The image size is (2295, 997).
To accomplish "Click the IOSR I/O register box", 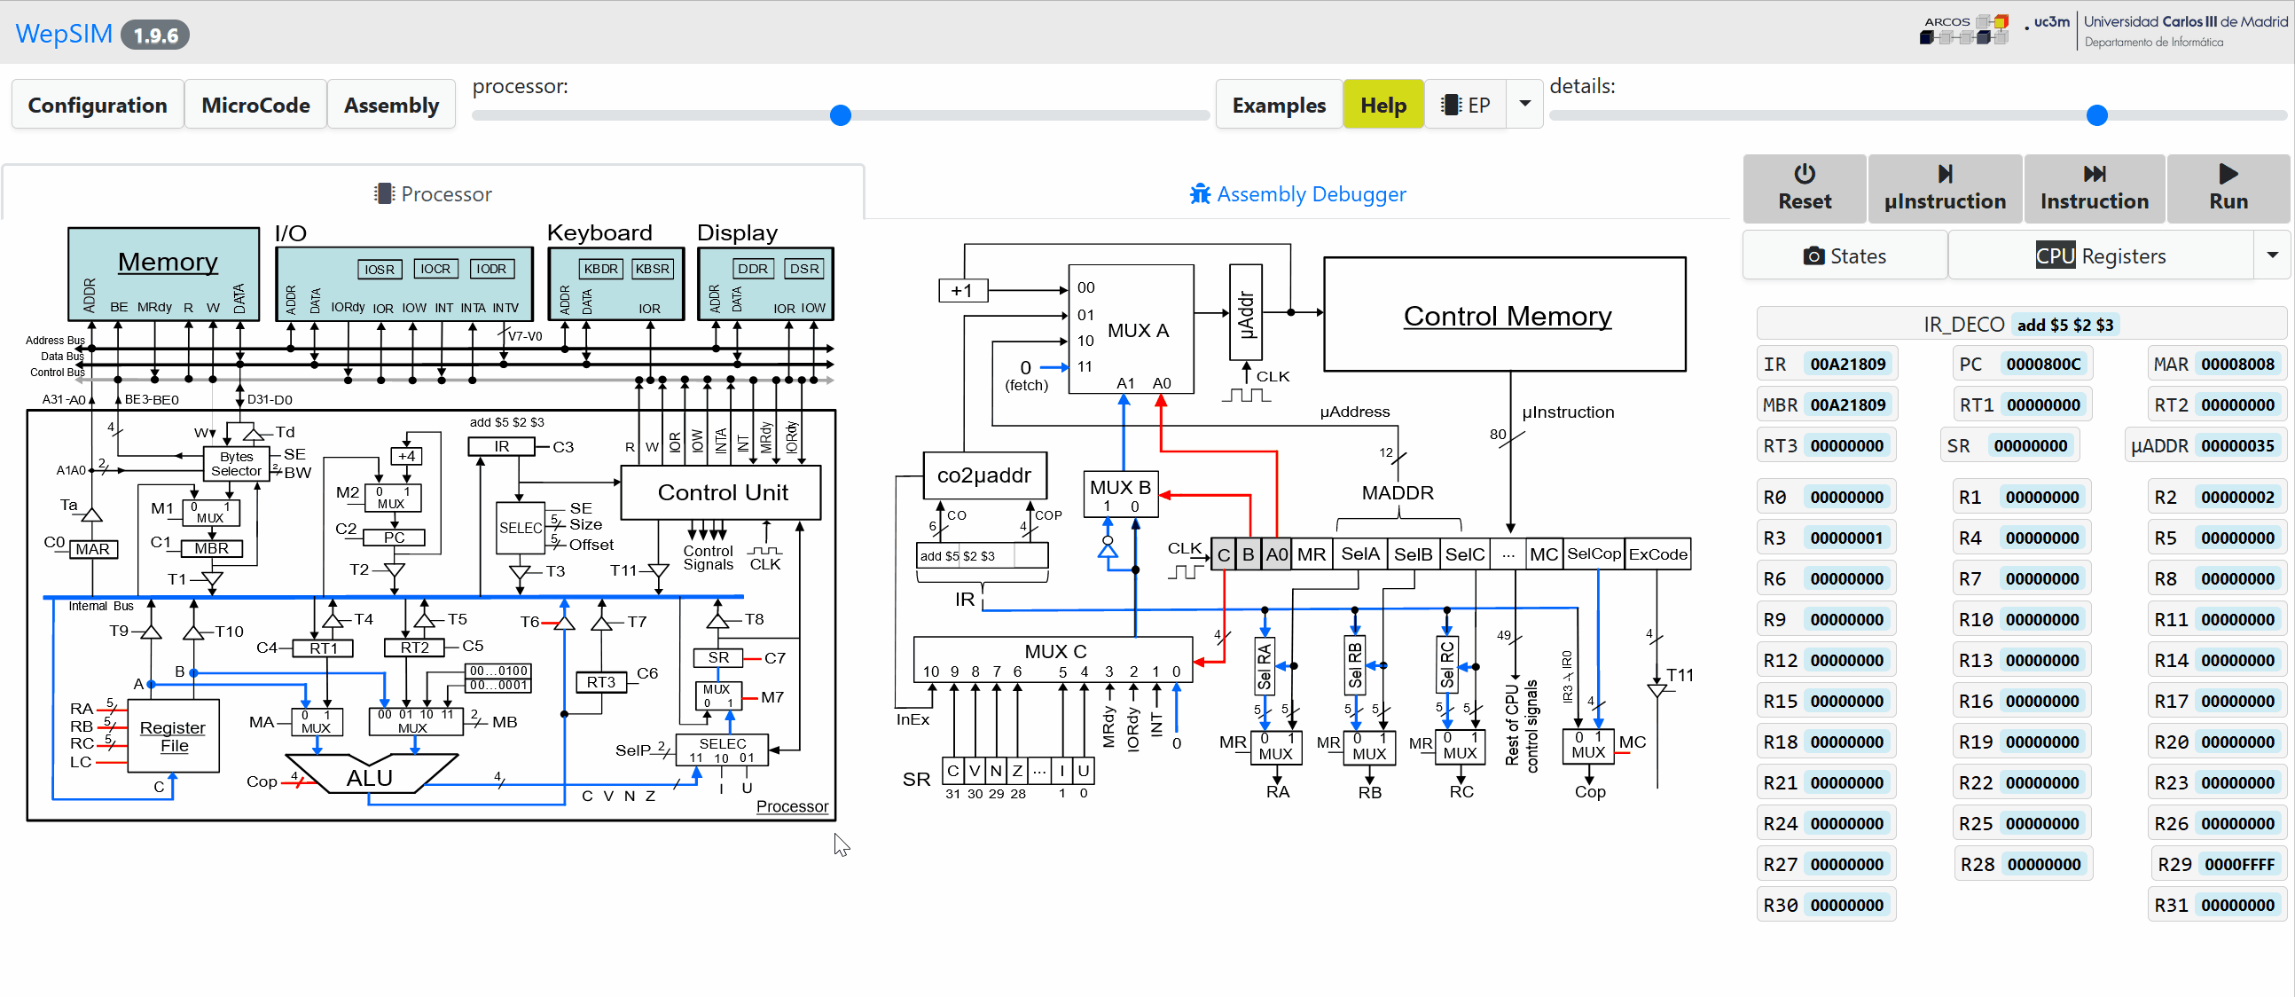I will [380, 269].
